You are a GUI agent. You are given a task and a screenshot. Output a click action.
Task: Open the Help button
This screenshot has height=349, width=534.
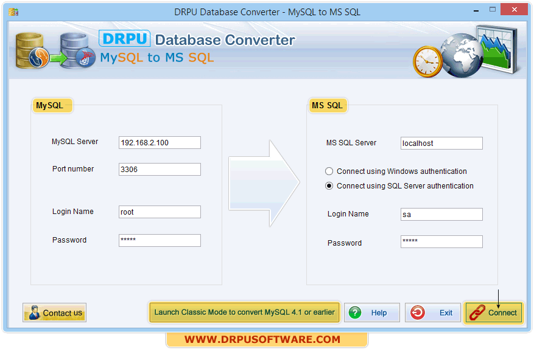[372, 313]
